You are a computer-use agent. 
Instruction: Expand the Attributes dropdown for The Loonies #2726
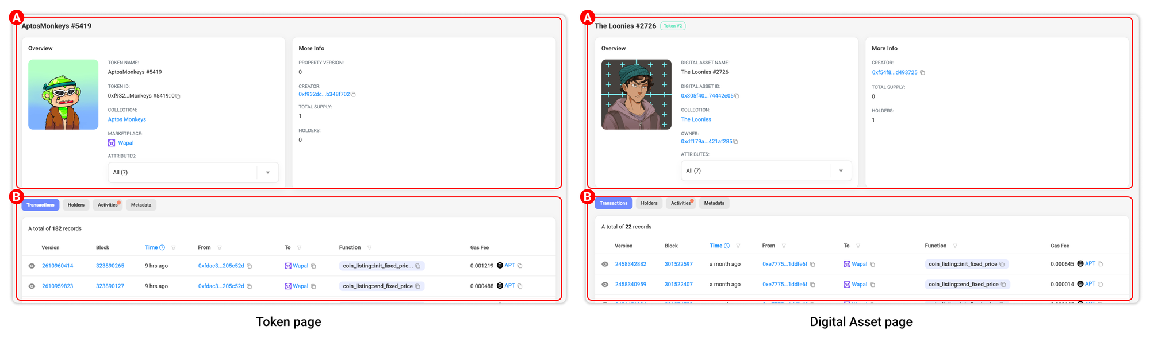coord(841,171)
